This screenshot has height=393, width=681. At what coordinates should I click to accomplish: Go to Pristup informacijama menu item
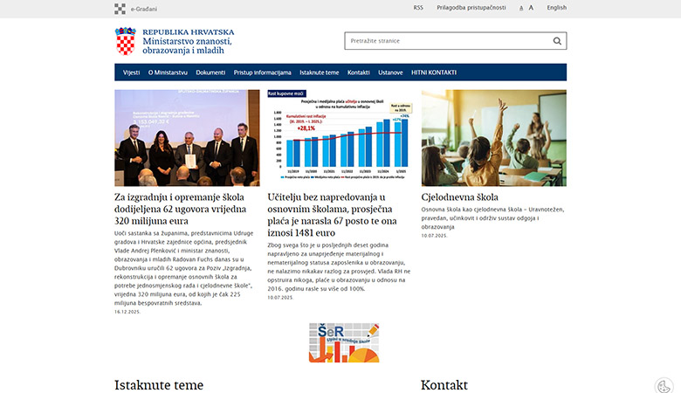(263, 72)
